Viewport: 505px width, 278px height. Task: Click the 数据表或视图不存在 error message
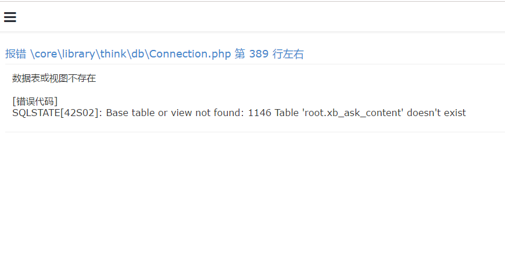click(x=54, y=78)
